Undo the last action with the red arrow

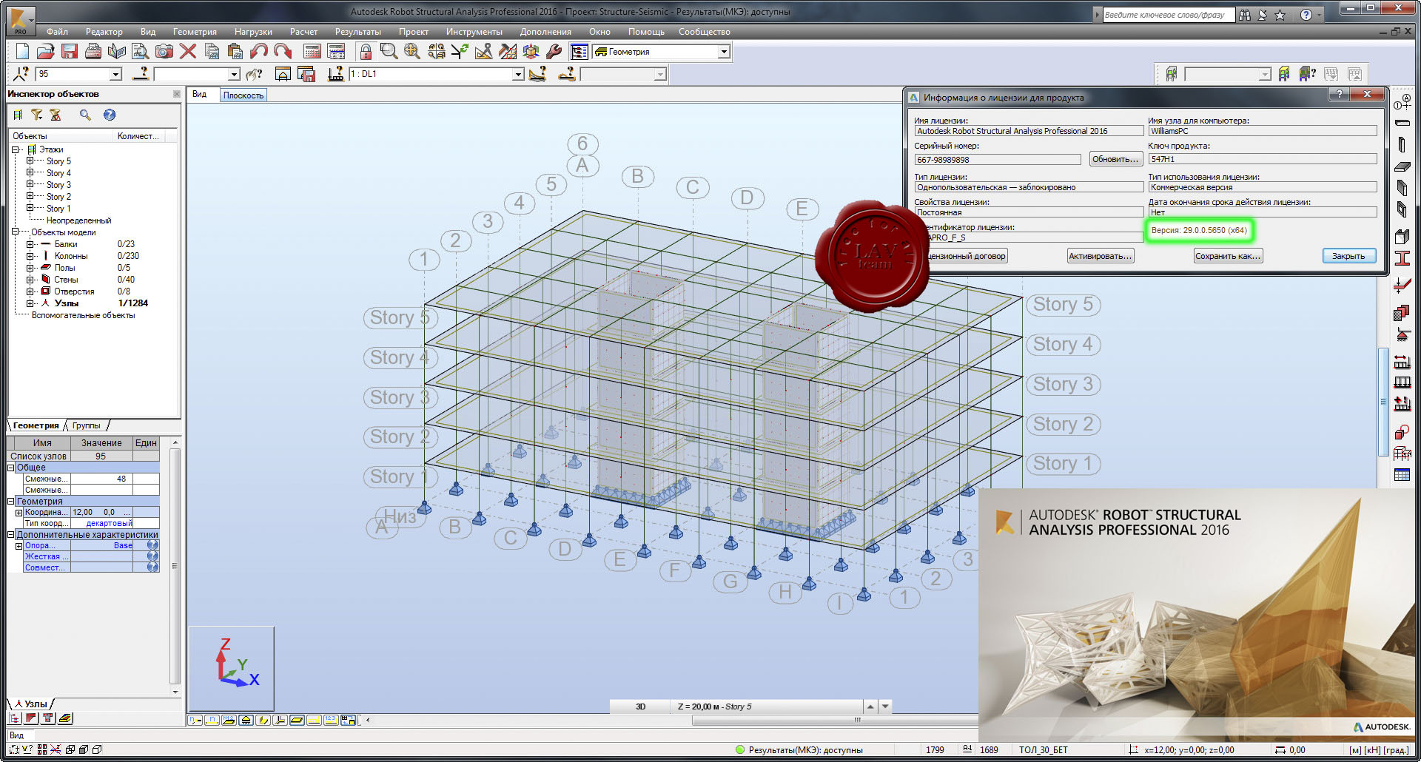259,51
